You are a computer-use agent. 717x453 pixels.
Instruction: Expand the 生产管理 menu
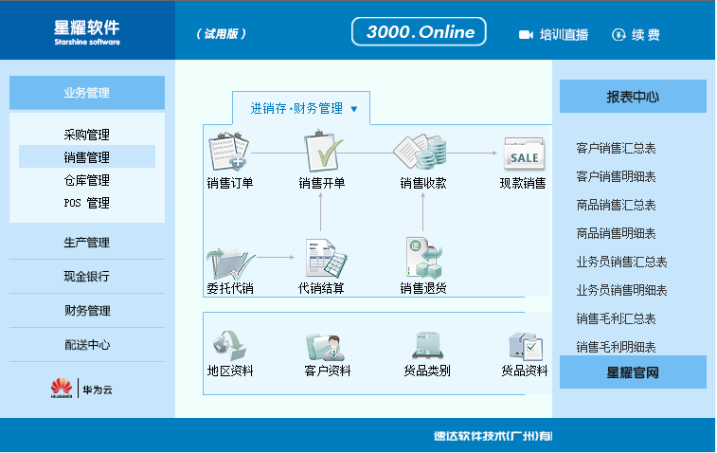[x=87, y=242]
